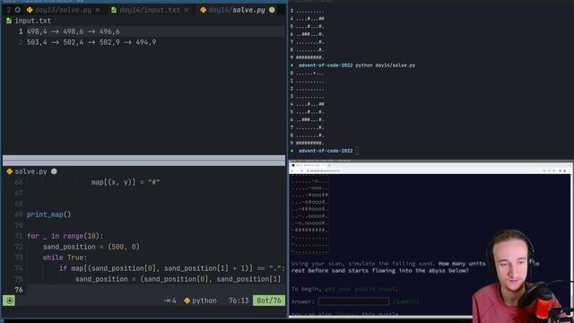Image resolution: width=574 pixels, height=323 pixels.
Task: Switch to the day13/solve.py tab
Action: pos(64,10)
